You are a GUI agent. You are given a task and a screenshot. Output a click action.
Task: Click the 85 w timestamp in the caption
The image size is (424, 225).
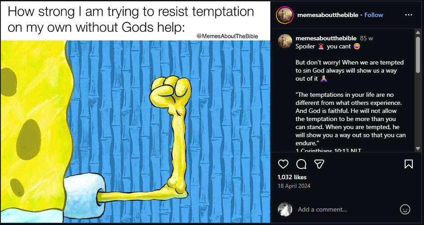tap(366, 38)
